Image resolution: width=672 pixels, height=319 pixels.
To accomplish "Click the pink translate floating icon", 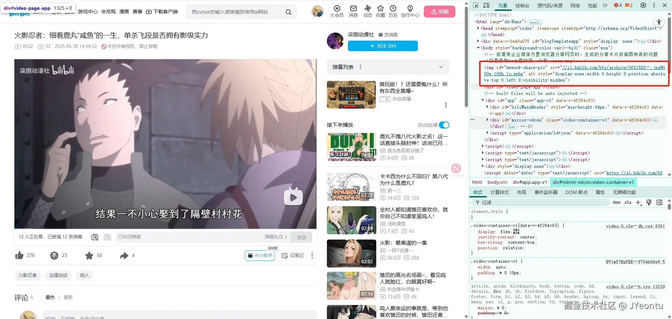I will point(456,168).
